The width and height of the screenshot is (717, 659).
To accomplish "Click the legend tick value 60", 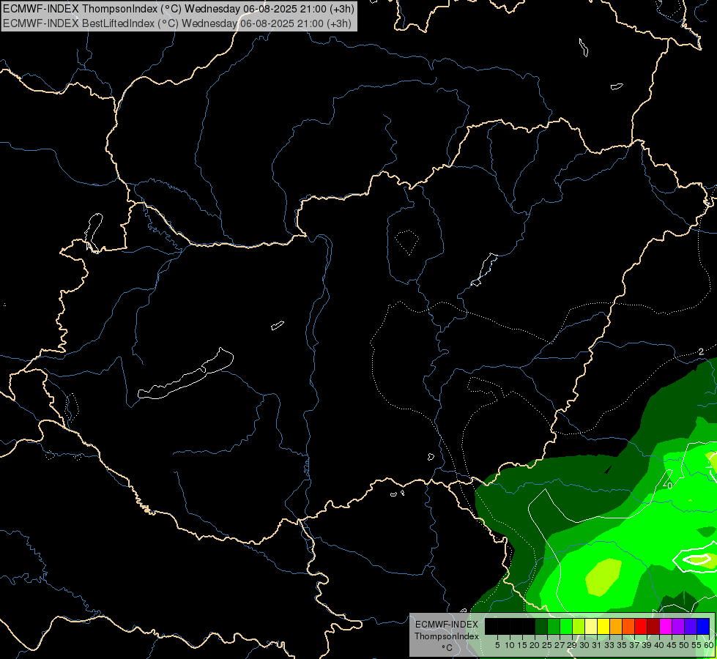I will [x=709, y=645].
